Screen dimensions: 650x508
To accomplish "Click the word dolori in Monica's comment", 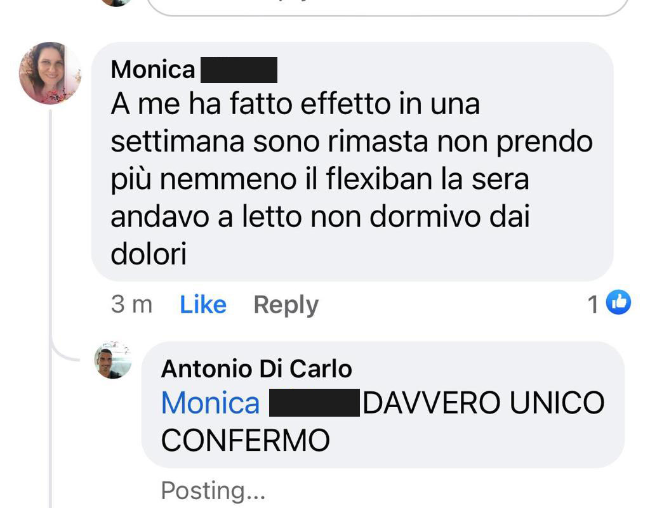I will coord(149,254).
